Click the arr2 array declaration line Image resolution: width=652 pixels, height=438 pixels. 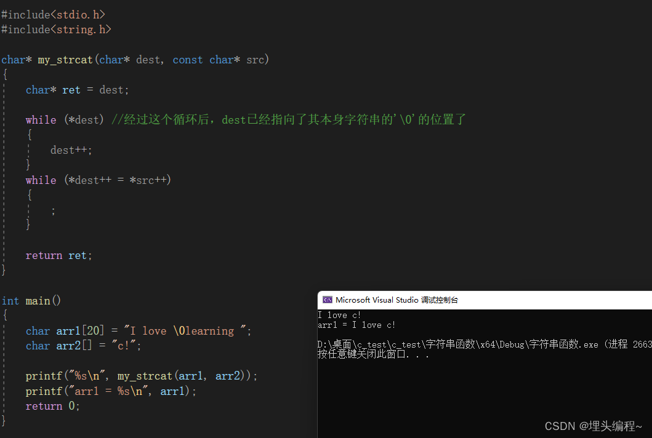[x=84, y=345]
